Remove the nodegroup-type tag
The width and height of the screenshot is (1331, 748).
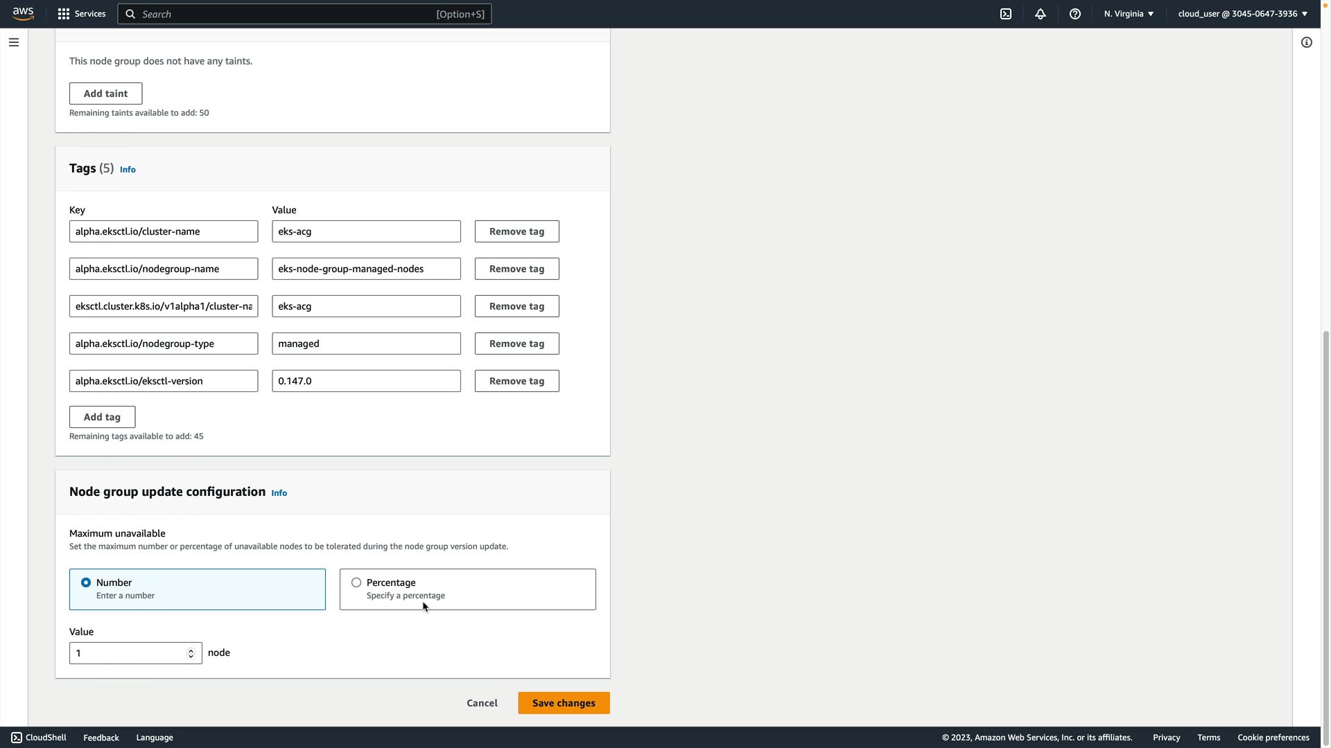pos(516,344)
